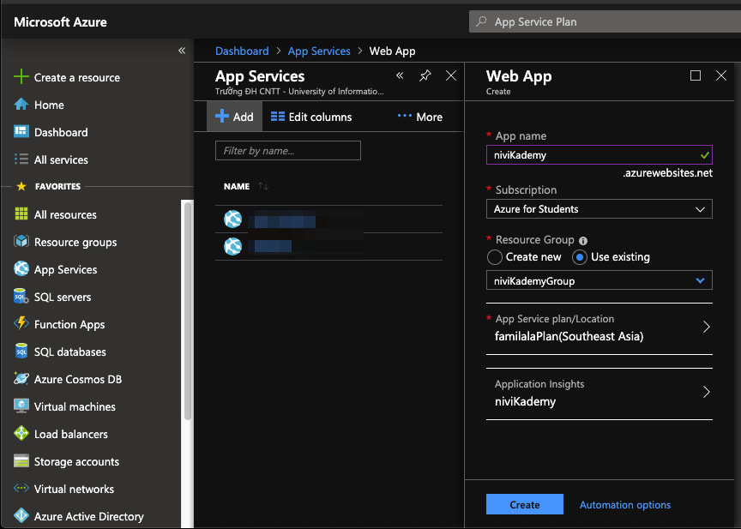Click the Filter by name field
The width and height of the screenshot is (741, 529).
click(x=288, y=150)
